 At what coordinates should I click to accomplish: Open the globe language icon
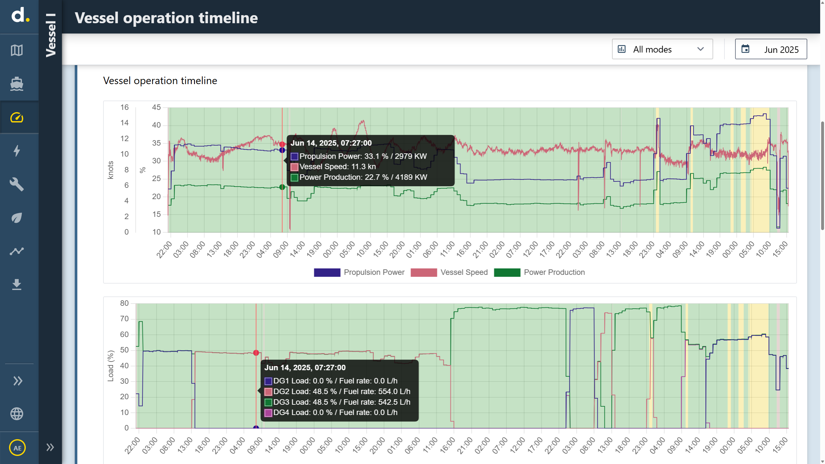click(x=17, y=414)
